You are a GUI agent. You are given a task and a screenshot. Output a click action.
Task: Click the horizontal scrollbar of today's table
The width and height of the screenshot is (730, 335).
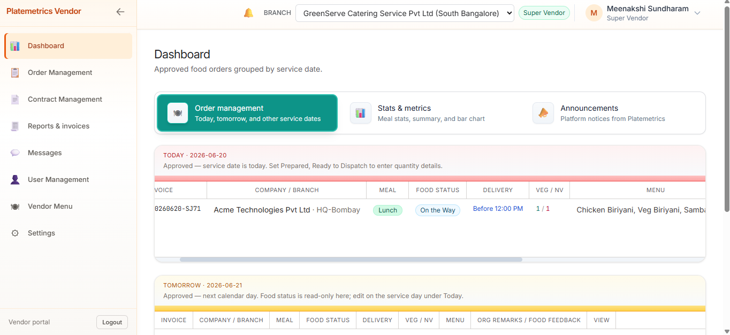click(x=351, y=260)
